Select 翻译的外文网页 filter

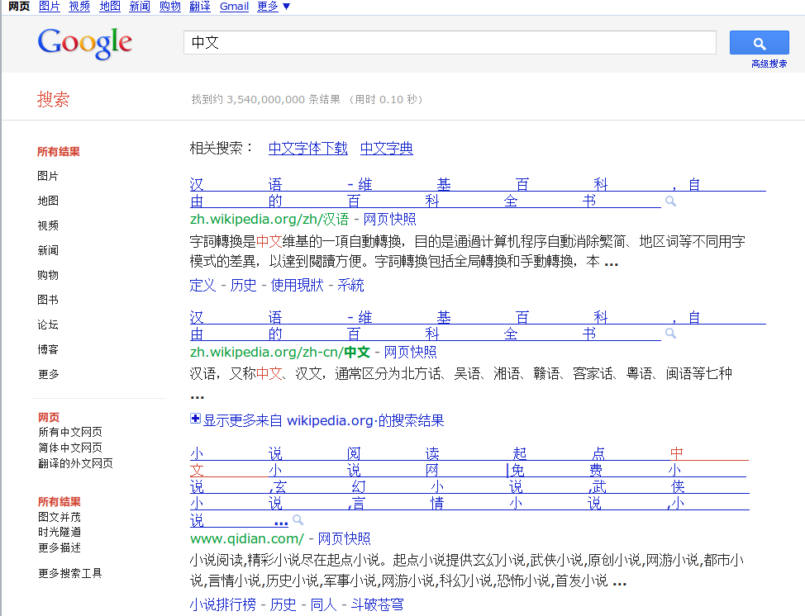pos(75,463)
